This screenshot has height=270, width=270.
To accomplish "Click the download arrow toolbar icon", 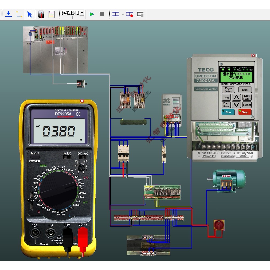I will pyautogui.click(x=9, y=14).
